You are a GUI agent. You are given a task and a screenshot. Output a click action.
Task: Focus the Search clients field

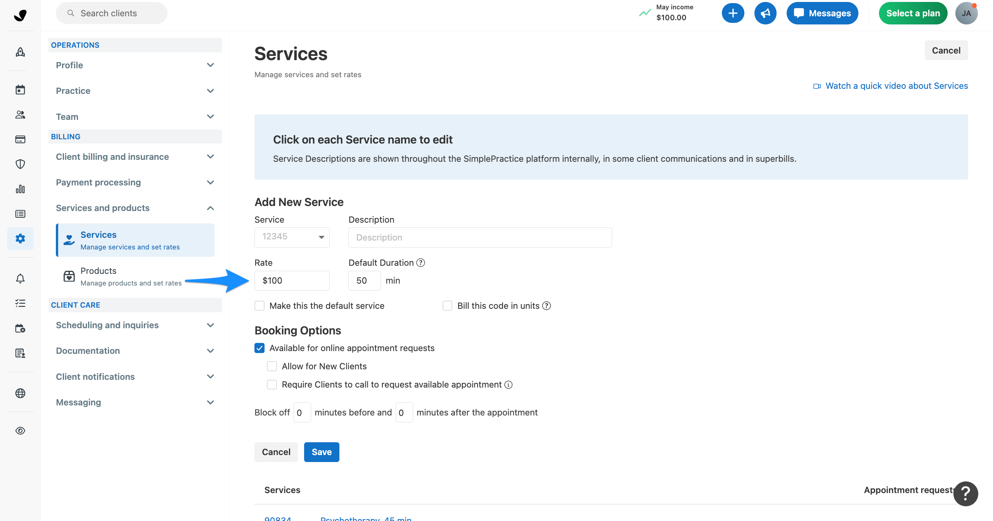point(112,13)
